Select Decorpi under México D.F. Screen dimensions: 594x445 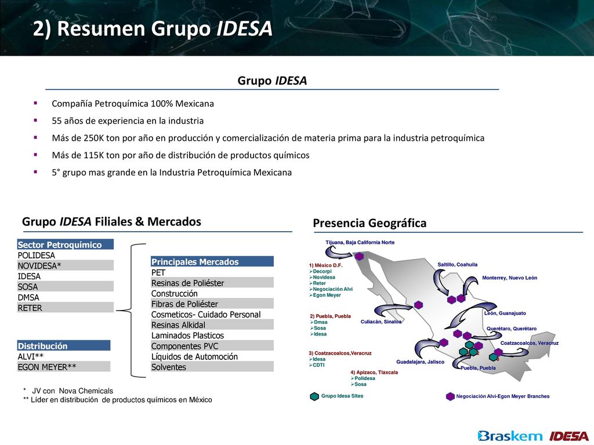(x=320, y=271)
